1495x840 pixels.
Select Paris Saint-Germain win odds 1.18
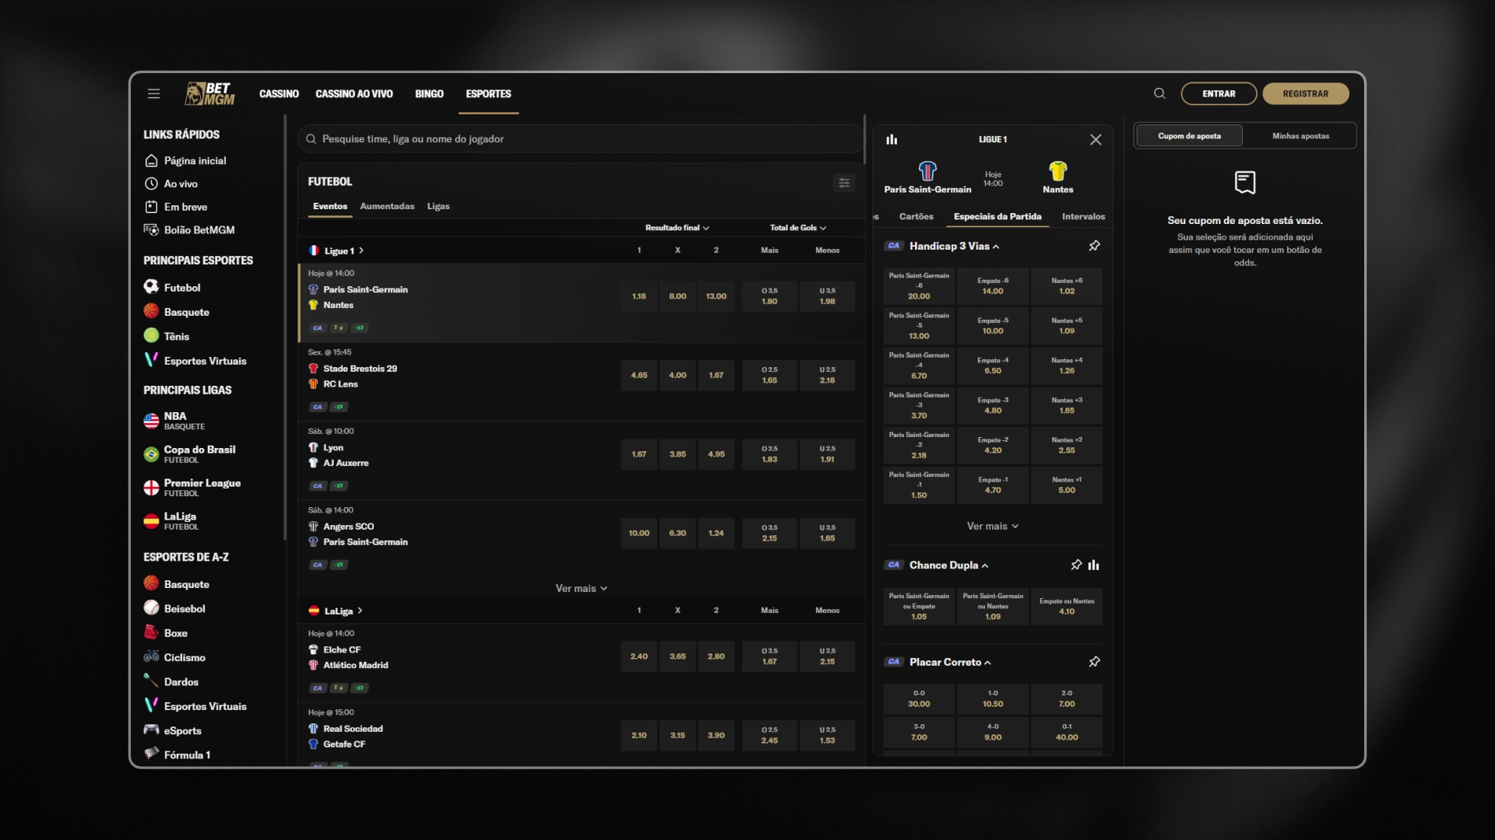pos(639,296)
